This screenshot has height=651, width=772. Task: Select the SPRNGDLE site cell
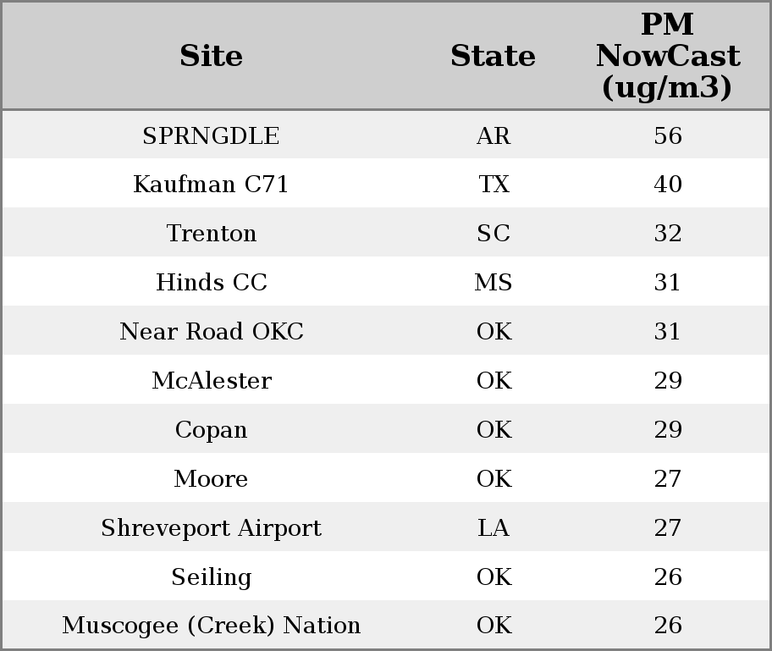[211, 136]
